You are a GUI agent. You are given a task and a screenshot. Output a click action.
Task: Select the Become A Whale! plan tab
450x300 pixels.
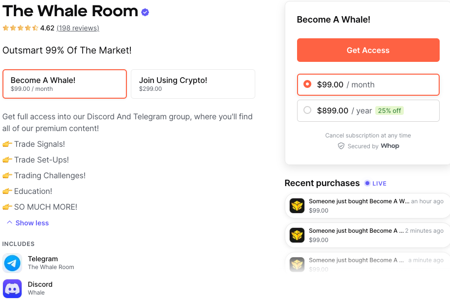(64, 84)
